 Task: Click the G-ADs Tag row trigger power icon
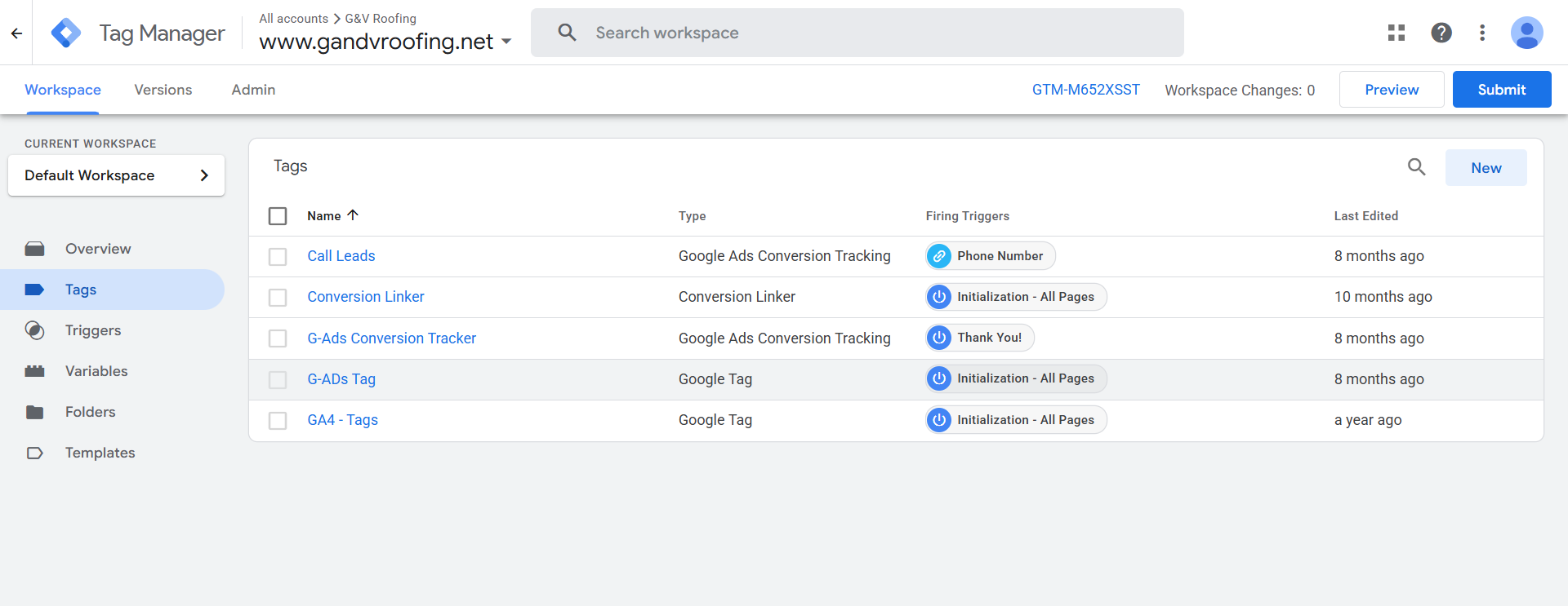pos(939,378)
